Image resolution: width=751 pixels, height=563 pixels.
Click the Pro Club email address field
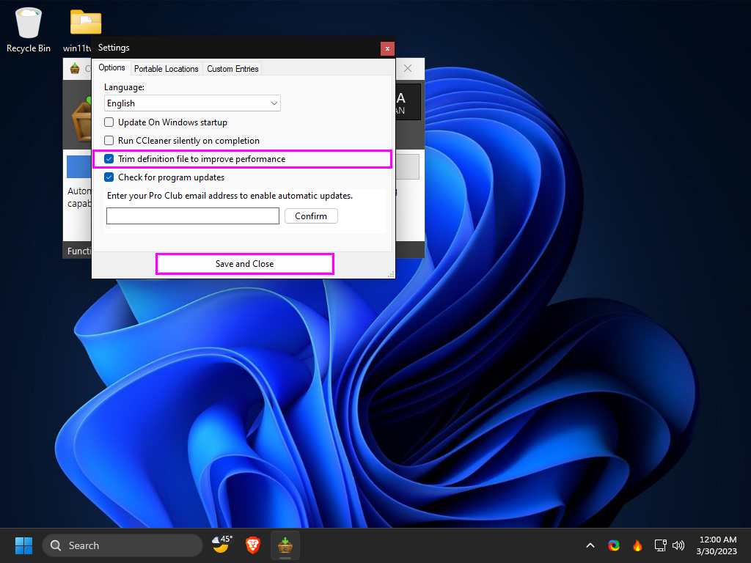pos(193,216)
